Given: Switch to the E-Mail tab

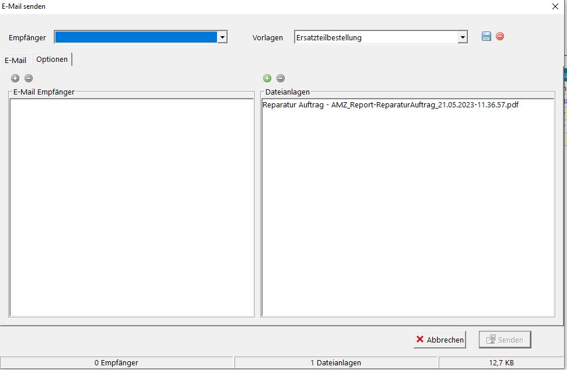Looking at the screenshot, I should click(16, 60).
